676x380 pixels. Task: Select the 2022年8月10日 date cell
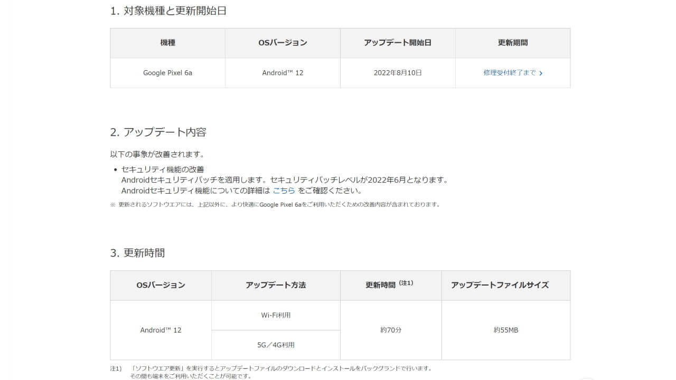(x=398, y=73)
